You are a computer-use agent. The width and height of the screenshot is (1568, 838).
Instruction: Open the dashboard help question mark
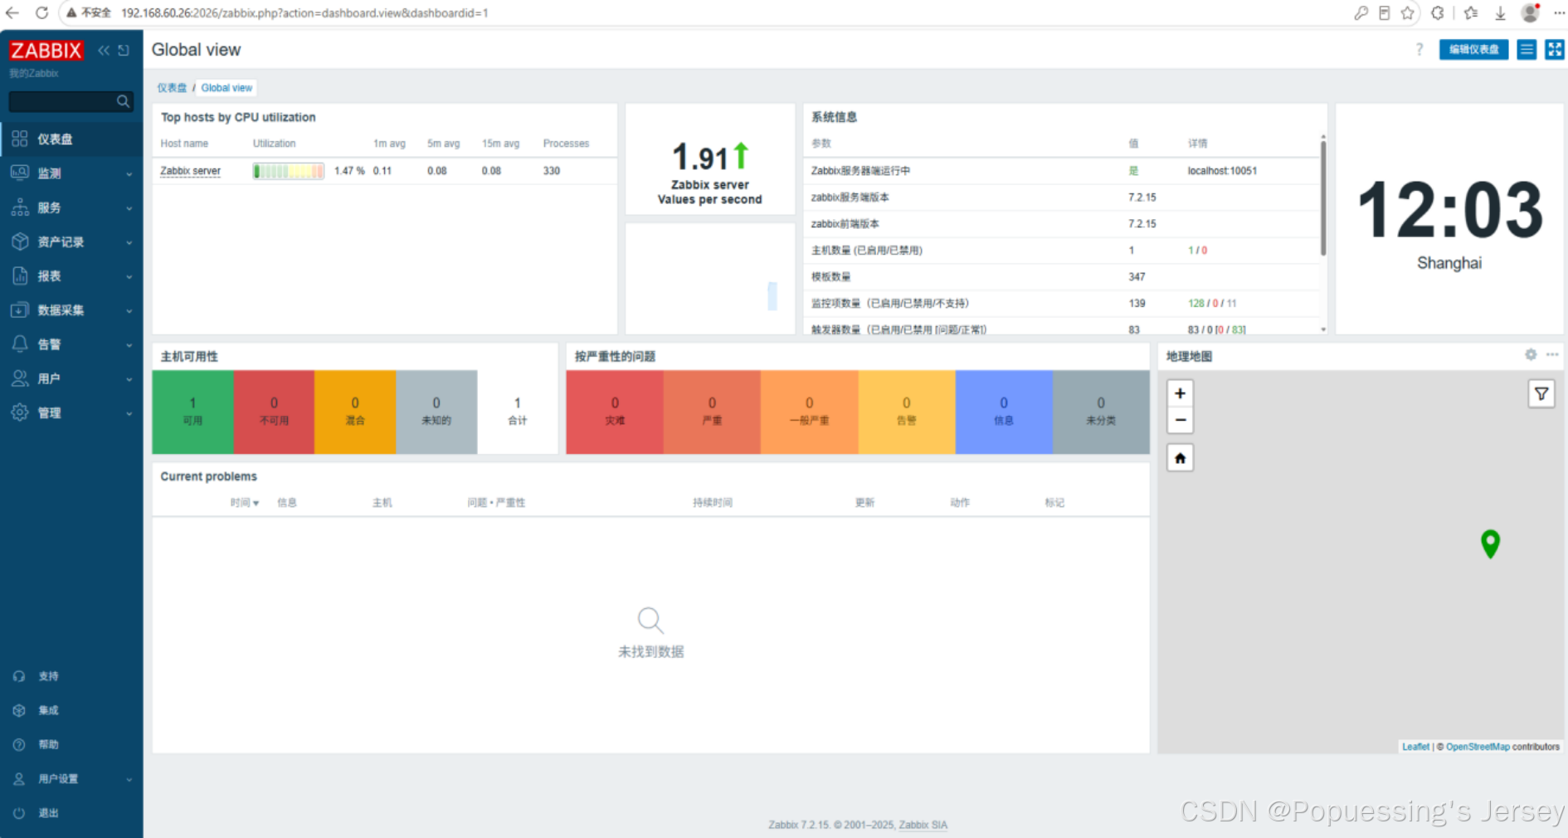(x=1419, y=50)
